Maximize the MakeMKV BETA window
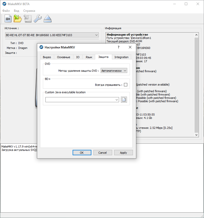204x218 pixels. (186, 4)
